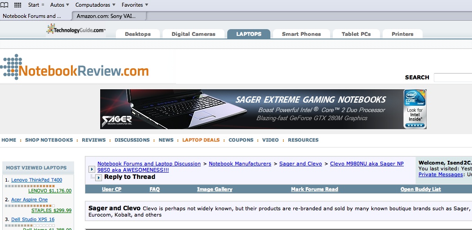Click Acer Aspire One rating bar
Screen dimensions: 472x230
(x=30, y=206)
